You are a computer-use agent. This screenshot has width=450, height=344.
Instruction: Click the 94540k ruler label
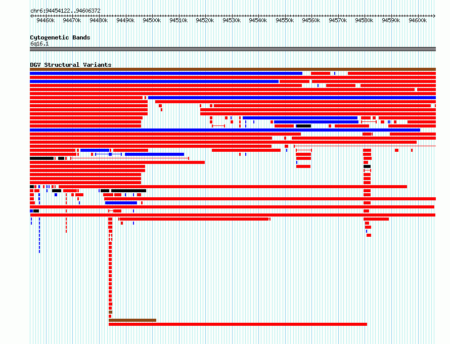point(258,20)
